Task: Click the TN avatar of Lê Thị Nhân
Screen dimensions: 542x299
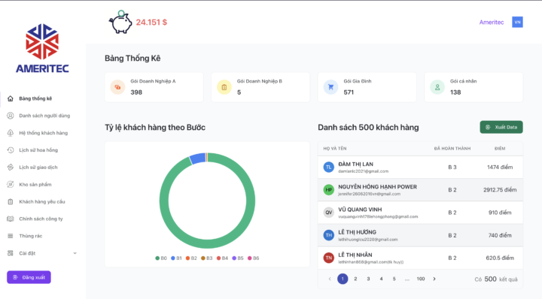Action: pos(328,258)
